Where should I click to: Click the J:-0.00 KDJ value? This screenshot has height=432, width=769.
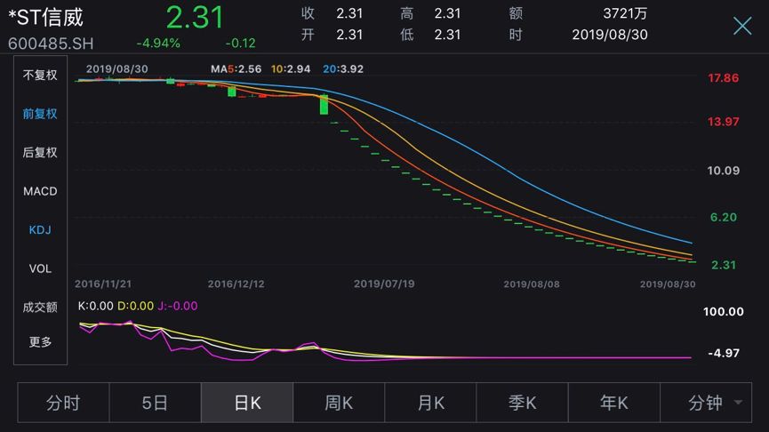177,306
